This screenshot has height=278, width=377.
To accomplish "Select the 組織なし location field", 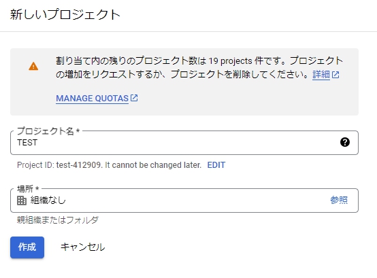I will point(184,201).
